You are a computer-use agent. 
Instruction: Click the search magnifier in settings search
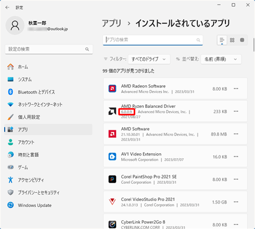coord(87,49)
